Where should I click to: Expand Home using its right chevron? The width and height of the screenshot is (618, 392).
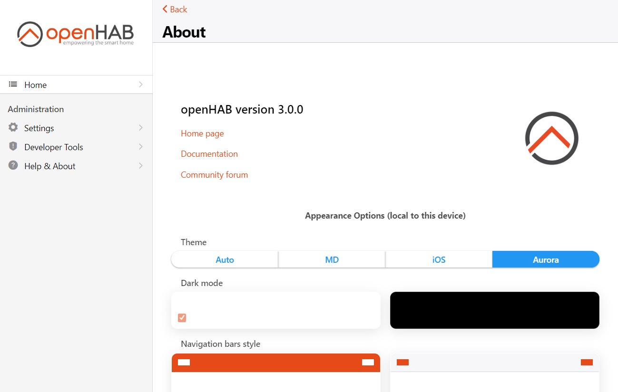coord(141,85)
